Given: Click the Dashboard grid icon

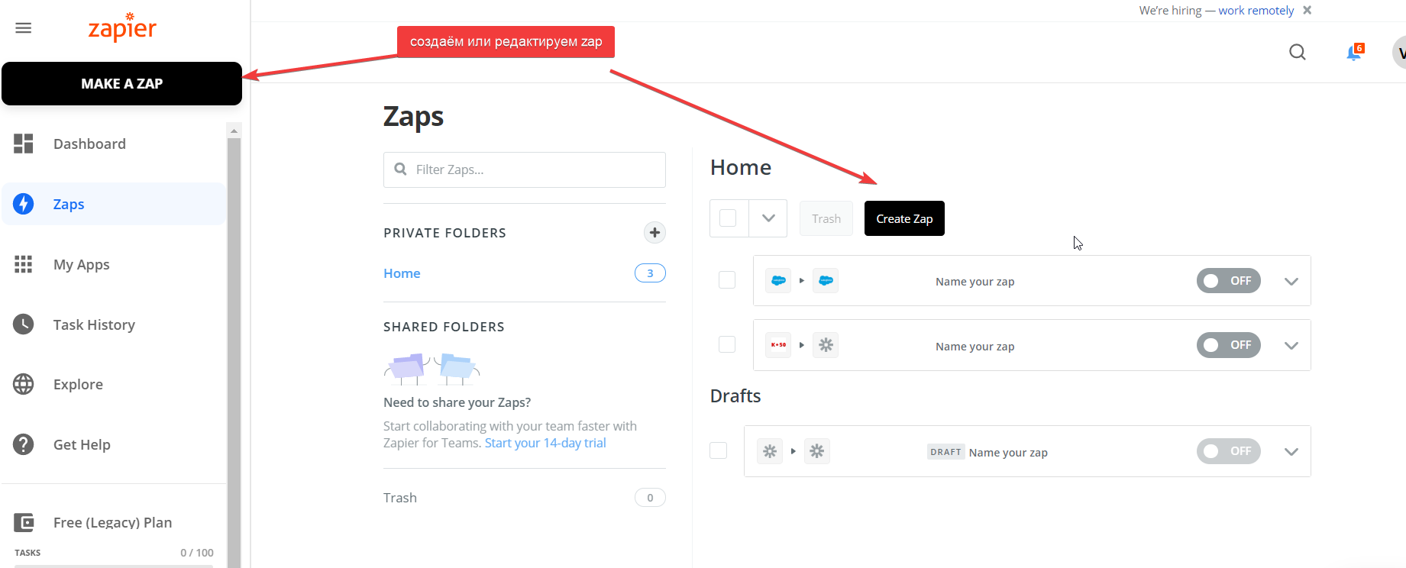Looking at the screenshot, I should pyautogui.click(x=24, y=144).
